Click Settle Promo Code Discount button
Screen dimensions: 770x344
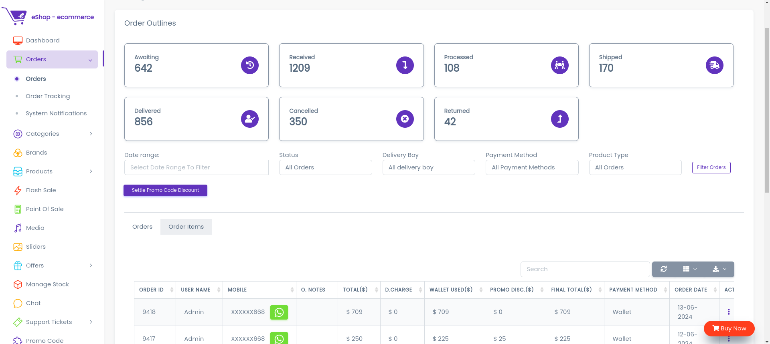click(165, 190)
